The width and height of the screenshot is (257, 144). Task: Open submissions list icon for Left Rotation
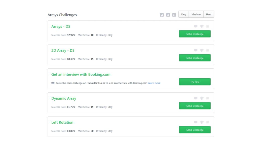(208, 122)
